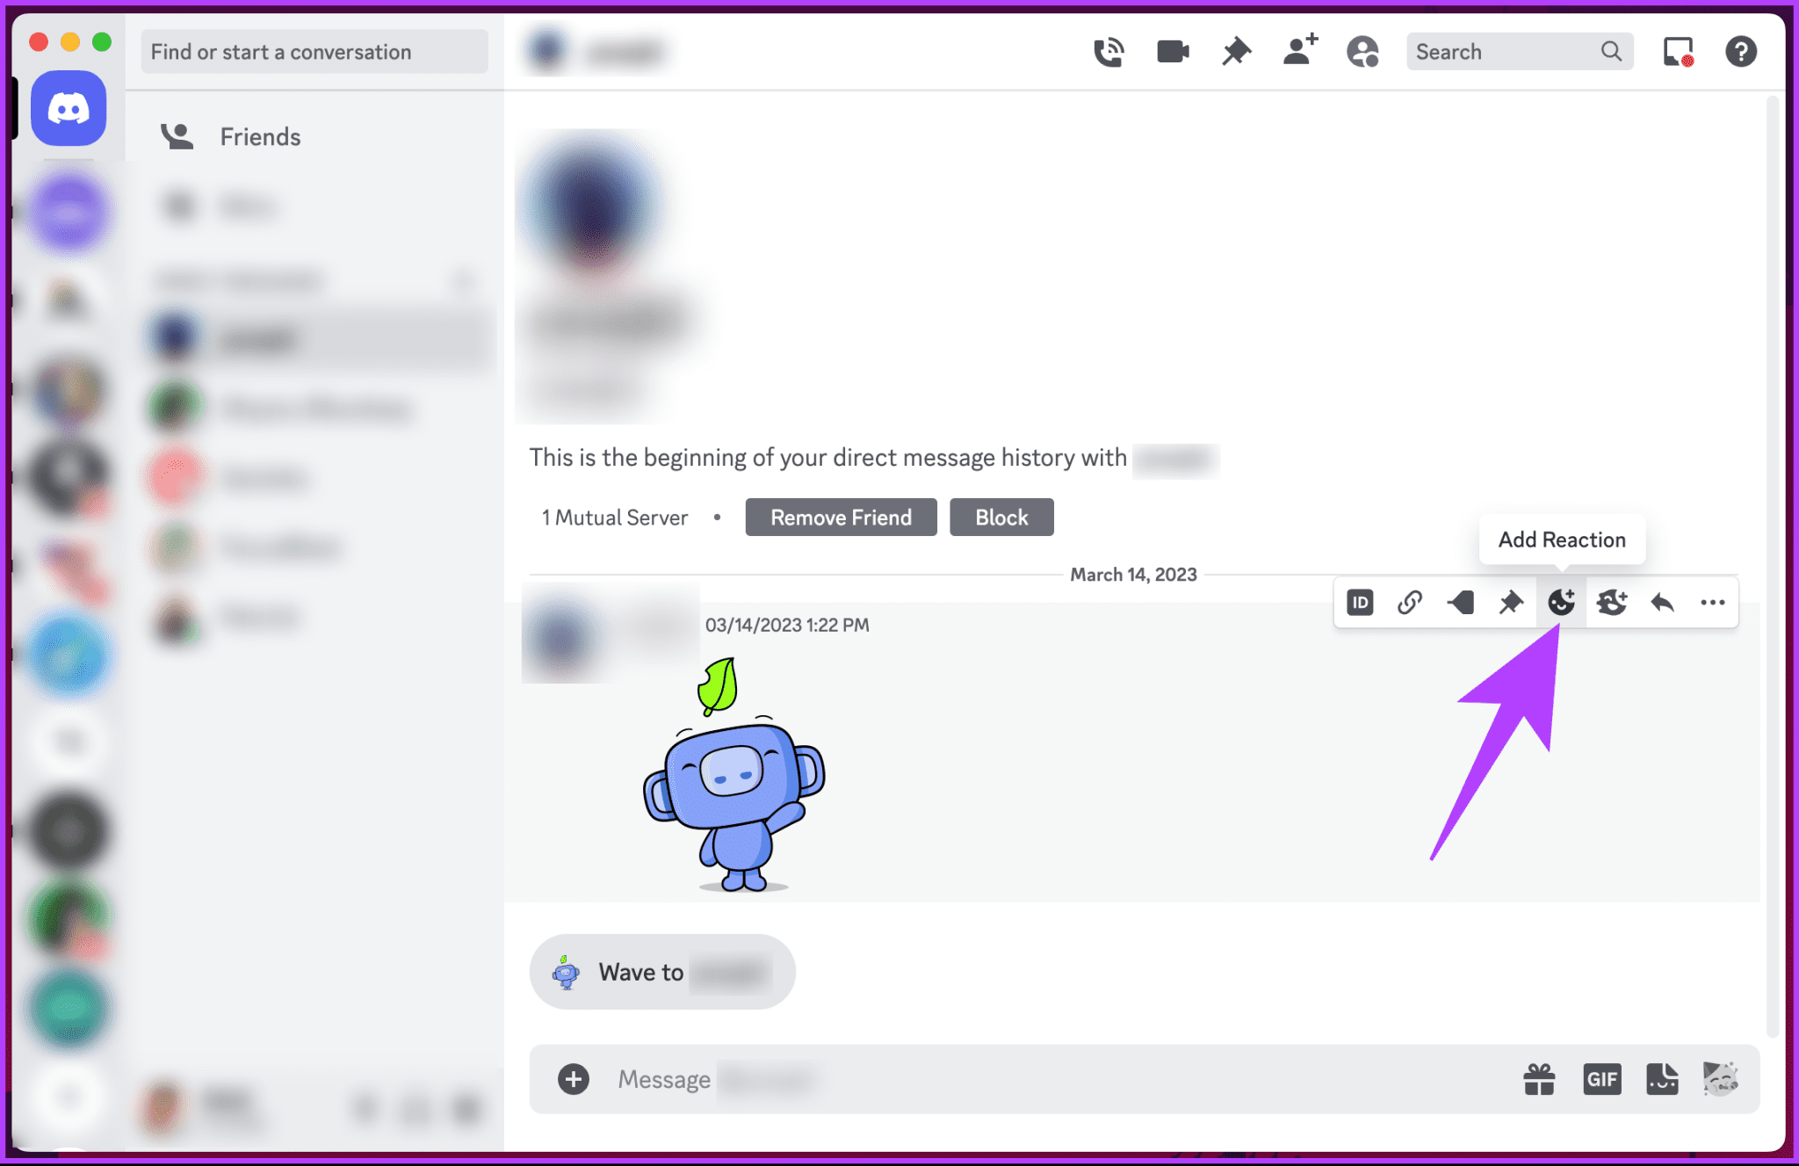Click the Block button
The height and width of the screenshot is (1166, 1799).
pos(1001,517)
